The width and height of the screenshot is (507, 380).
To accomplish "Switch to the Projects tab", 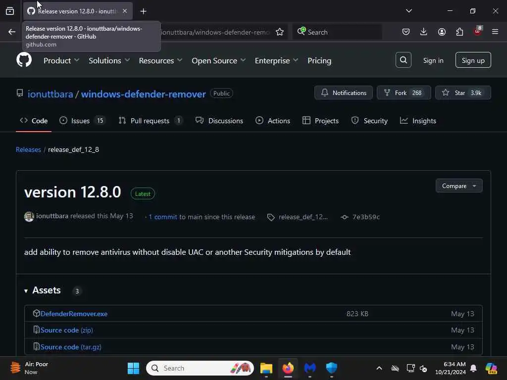I will pos(320,121).
